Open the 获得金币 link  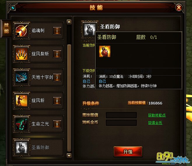(x=155, y=123)
